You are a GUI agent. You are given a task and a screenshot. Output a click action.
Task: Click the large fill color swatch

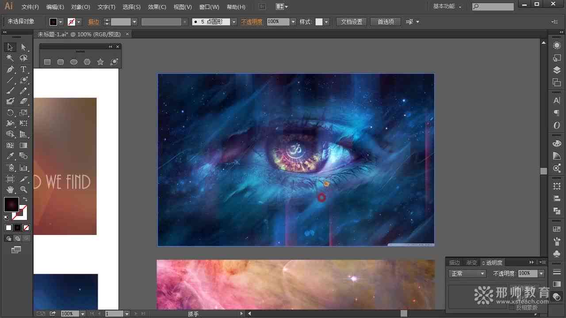(11, 204)
